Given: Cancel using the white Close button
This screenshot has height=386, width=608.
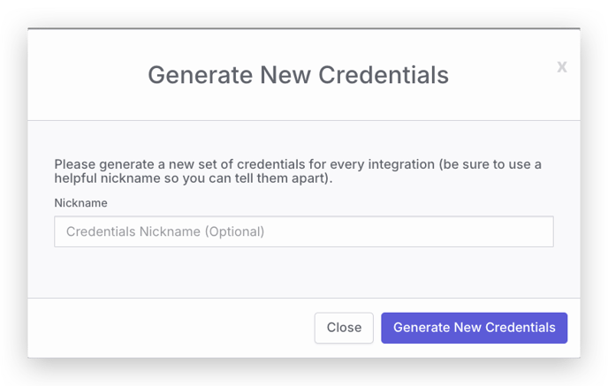Looking at the screenshot, I should (344, 328).
